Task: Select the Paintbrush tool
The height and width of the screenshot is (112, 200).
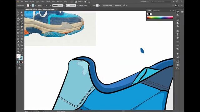Action: 22,24
